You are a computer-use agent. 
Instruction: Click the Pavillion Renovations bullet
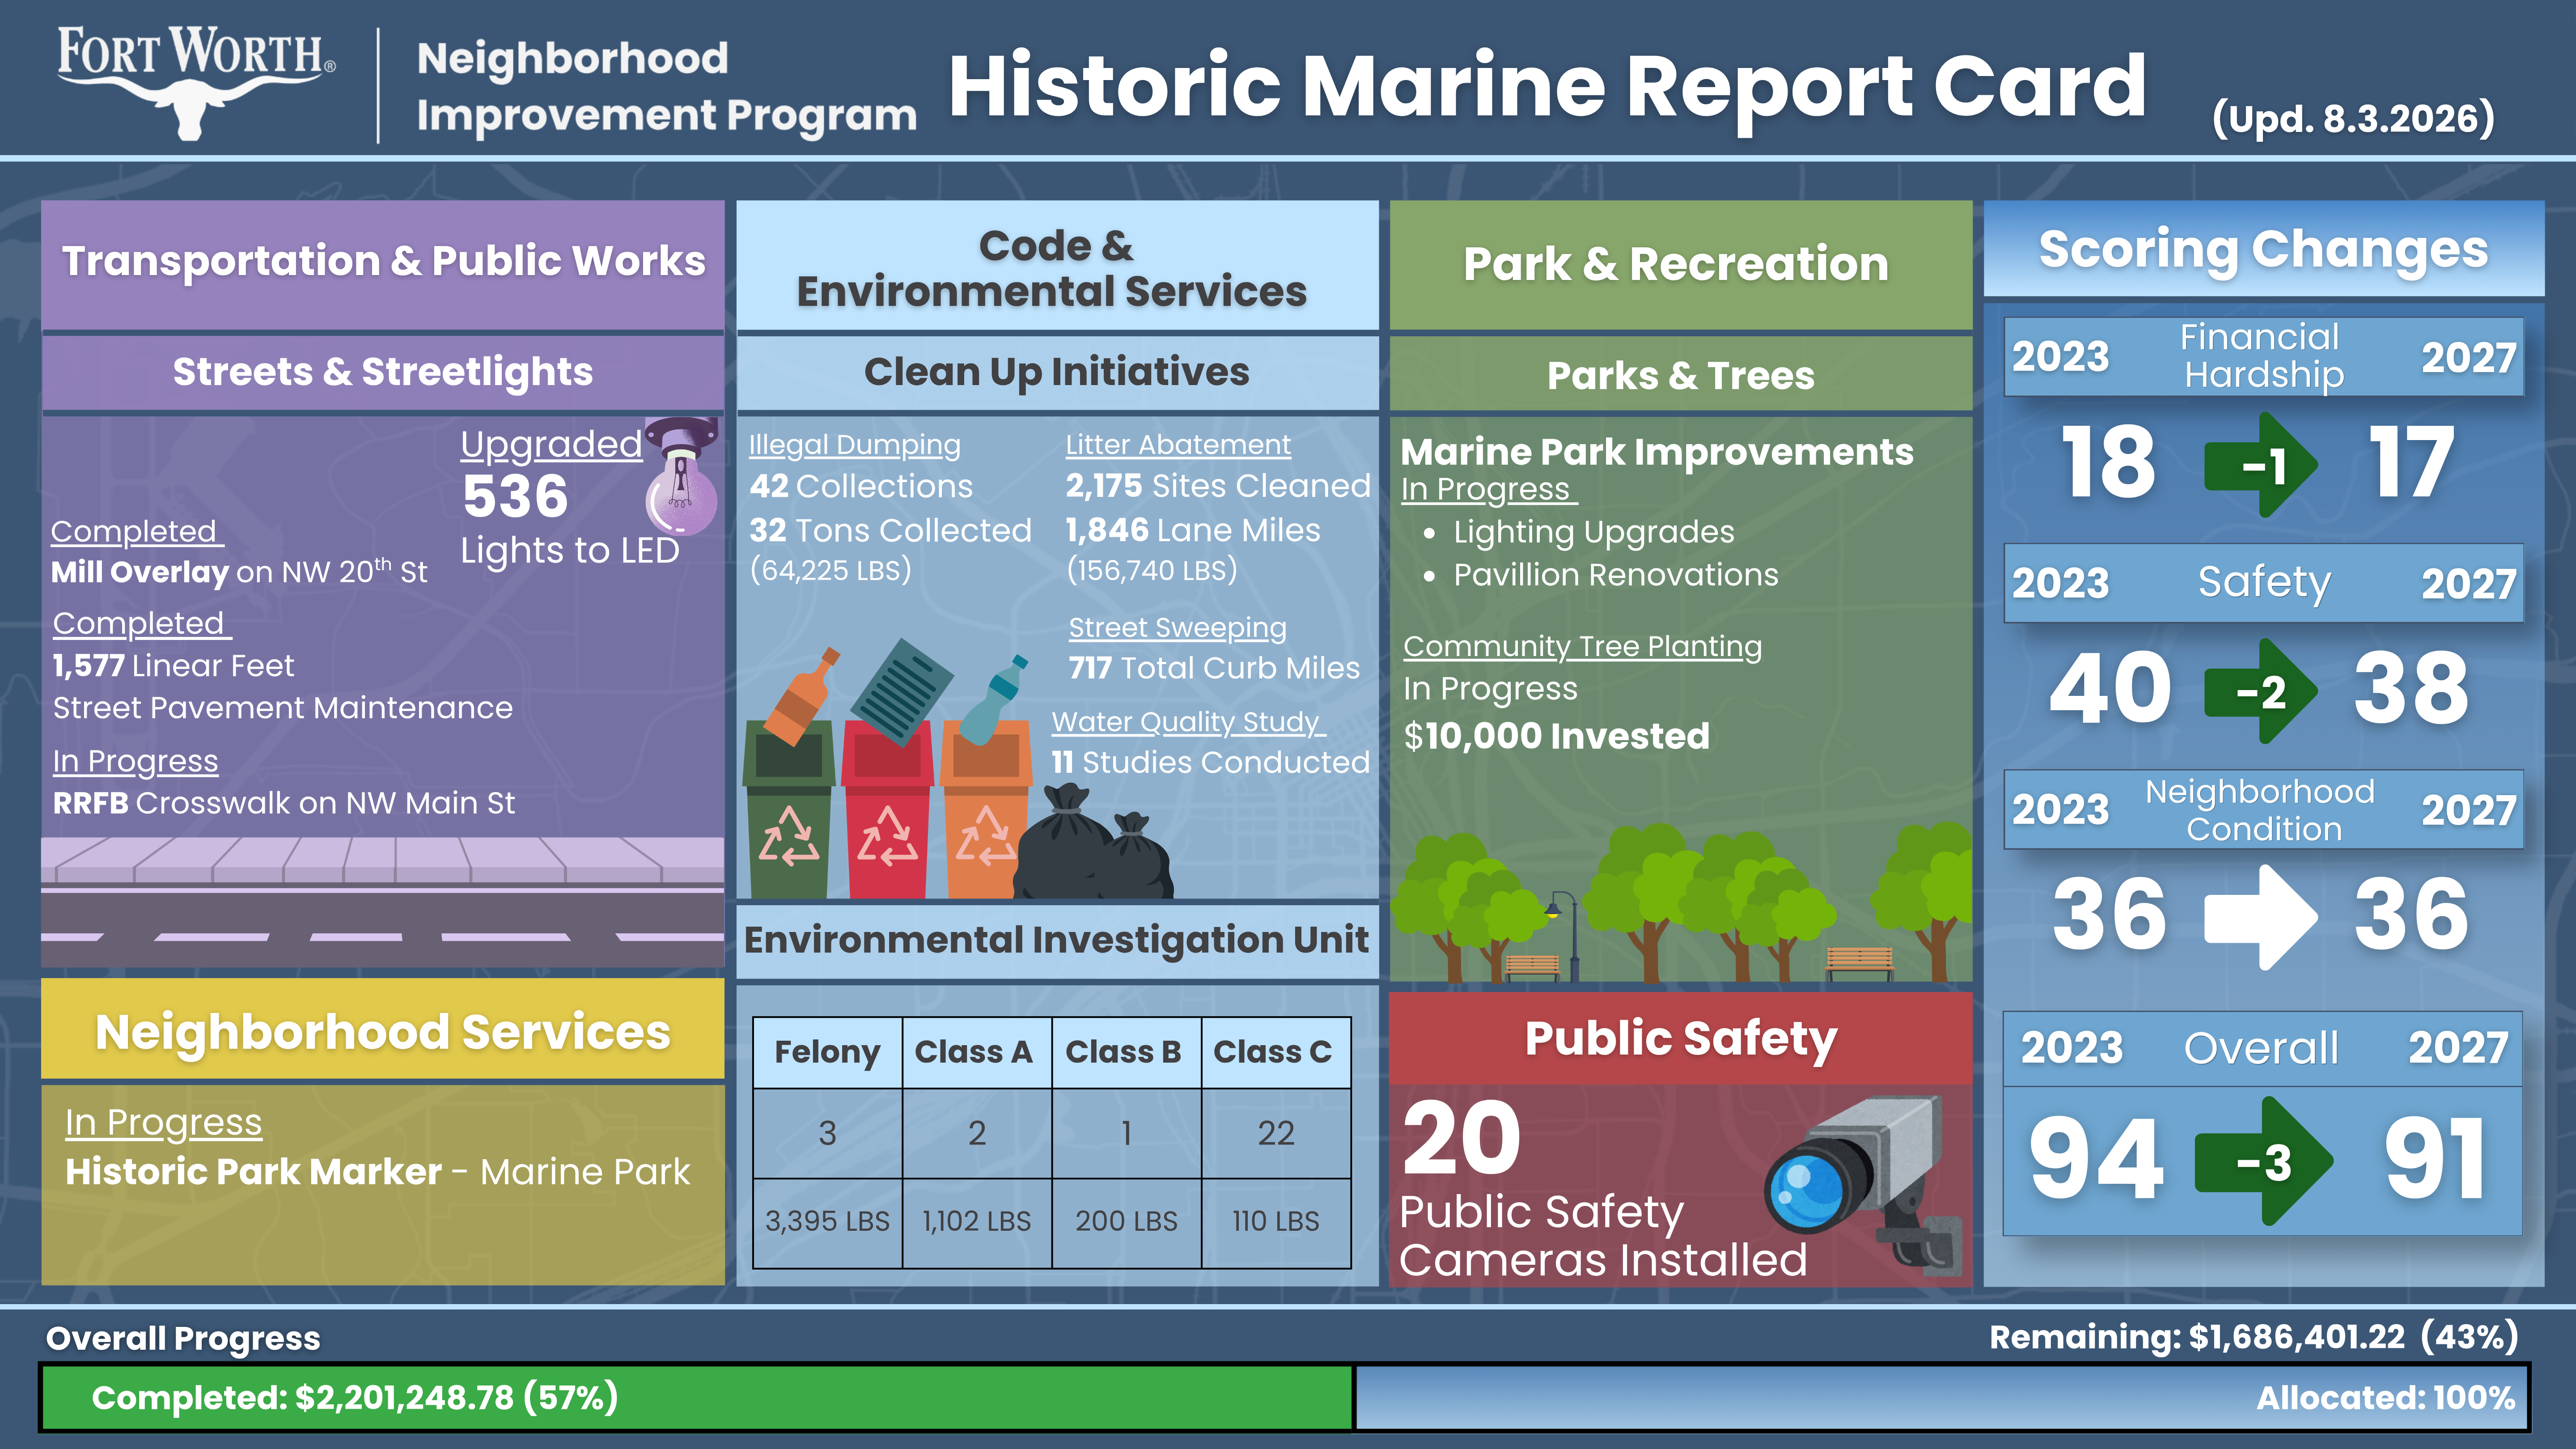click(x=1615, y=575)
